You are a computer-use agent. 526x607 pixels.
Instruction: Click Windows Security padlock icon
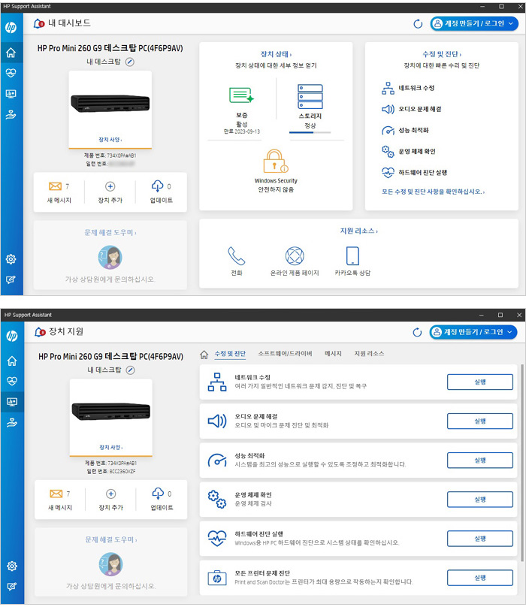pyautogui.click(x=276, y=161)
